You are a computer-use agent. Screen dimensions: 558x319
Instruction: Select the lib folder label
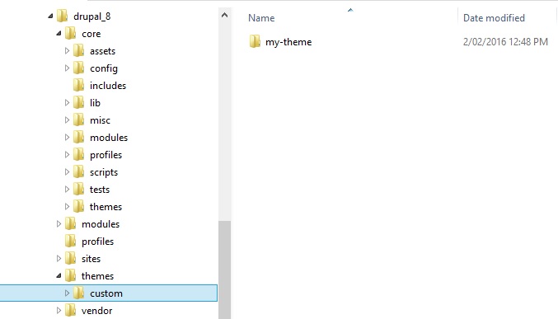pos(95,103)
